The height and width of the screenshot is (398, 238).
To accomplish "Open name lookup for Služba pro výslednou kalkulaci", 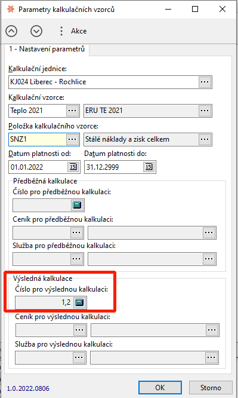I will click(211, 357).
